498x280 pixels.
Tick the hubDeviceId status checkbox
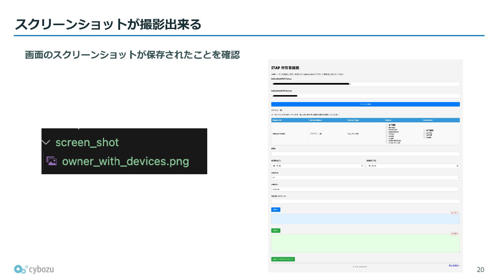tap(386, 132)
